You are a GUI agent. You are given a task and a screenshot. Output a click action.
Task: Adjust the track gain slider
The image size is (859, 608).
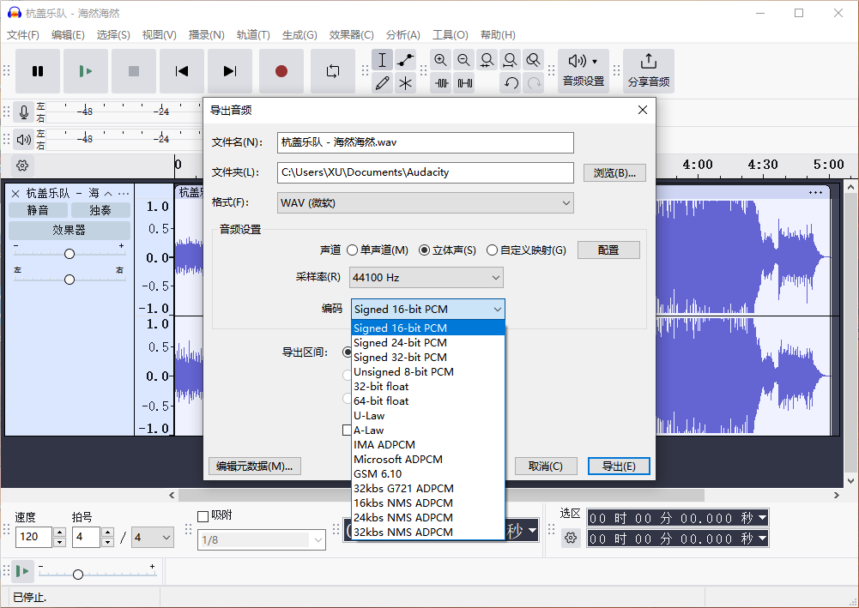coord(69,253)
